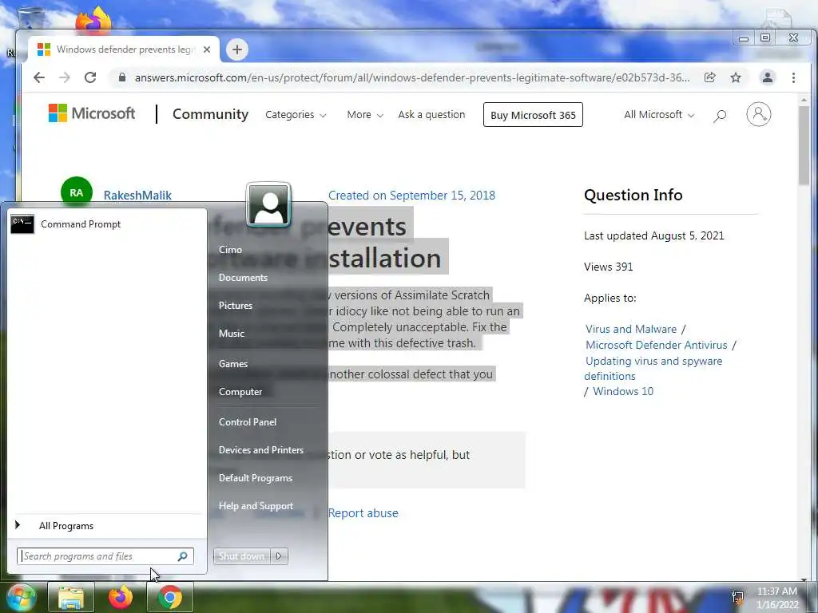Click Last updated August 5, 2021 text

point(654,235)
